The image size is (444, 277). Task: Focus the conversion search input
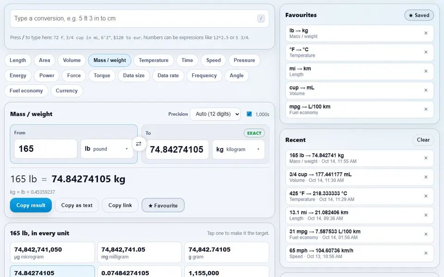[139, 18]
